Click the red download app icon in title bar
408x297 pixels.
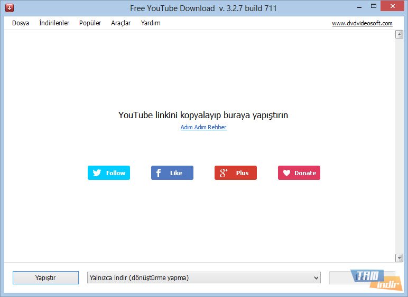(10, 8)
